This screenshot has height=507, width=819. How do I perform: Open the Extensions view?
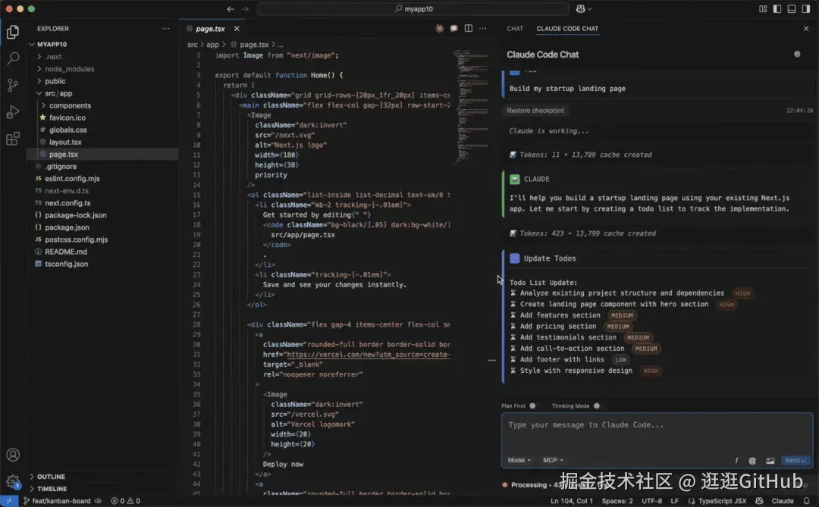tap(13, 139)
